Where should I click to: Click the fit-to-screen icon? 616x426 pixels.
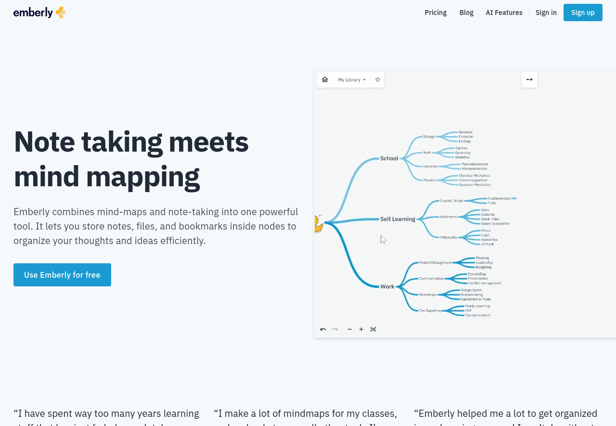373,329
